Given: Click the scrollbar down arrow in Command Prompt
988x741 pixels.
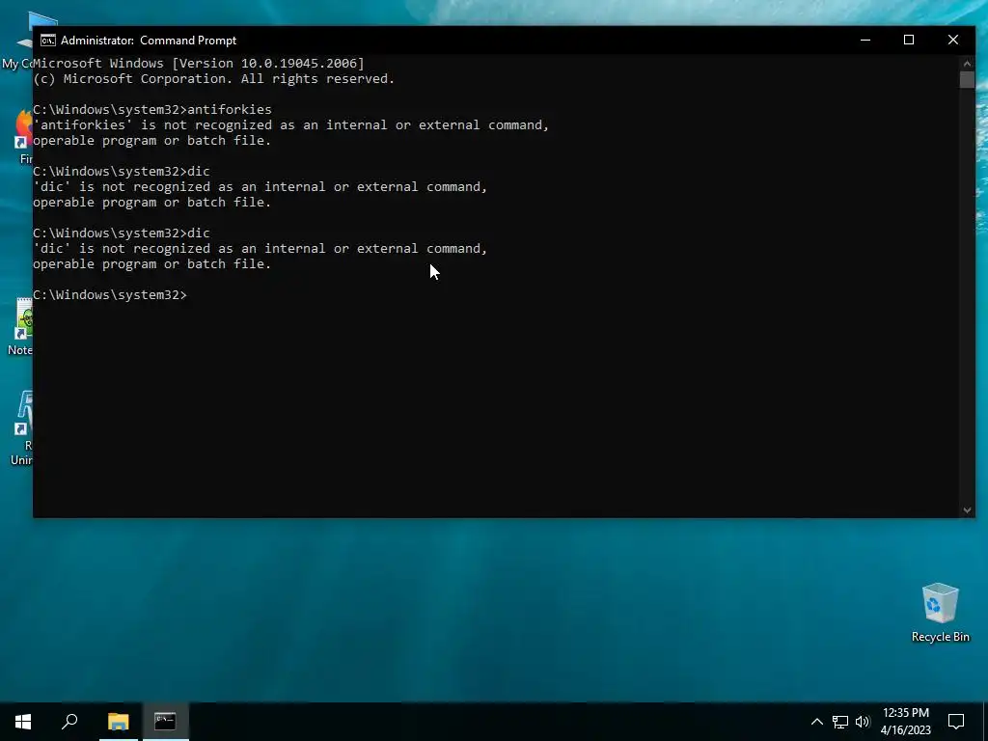Looking at the screenshot, I should click(967, 510).
